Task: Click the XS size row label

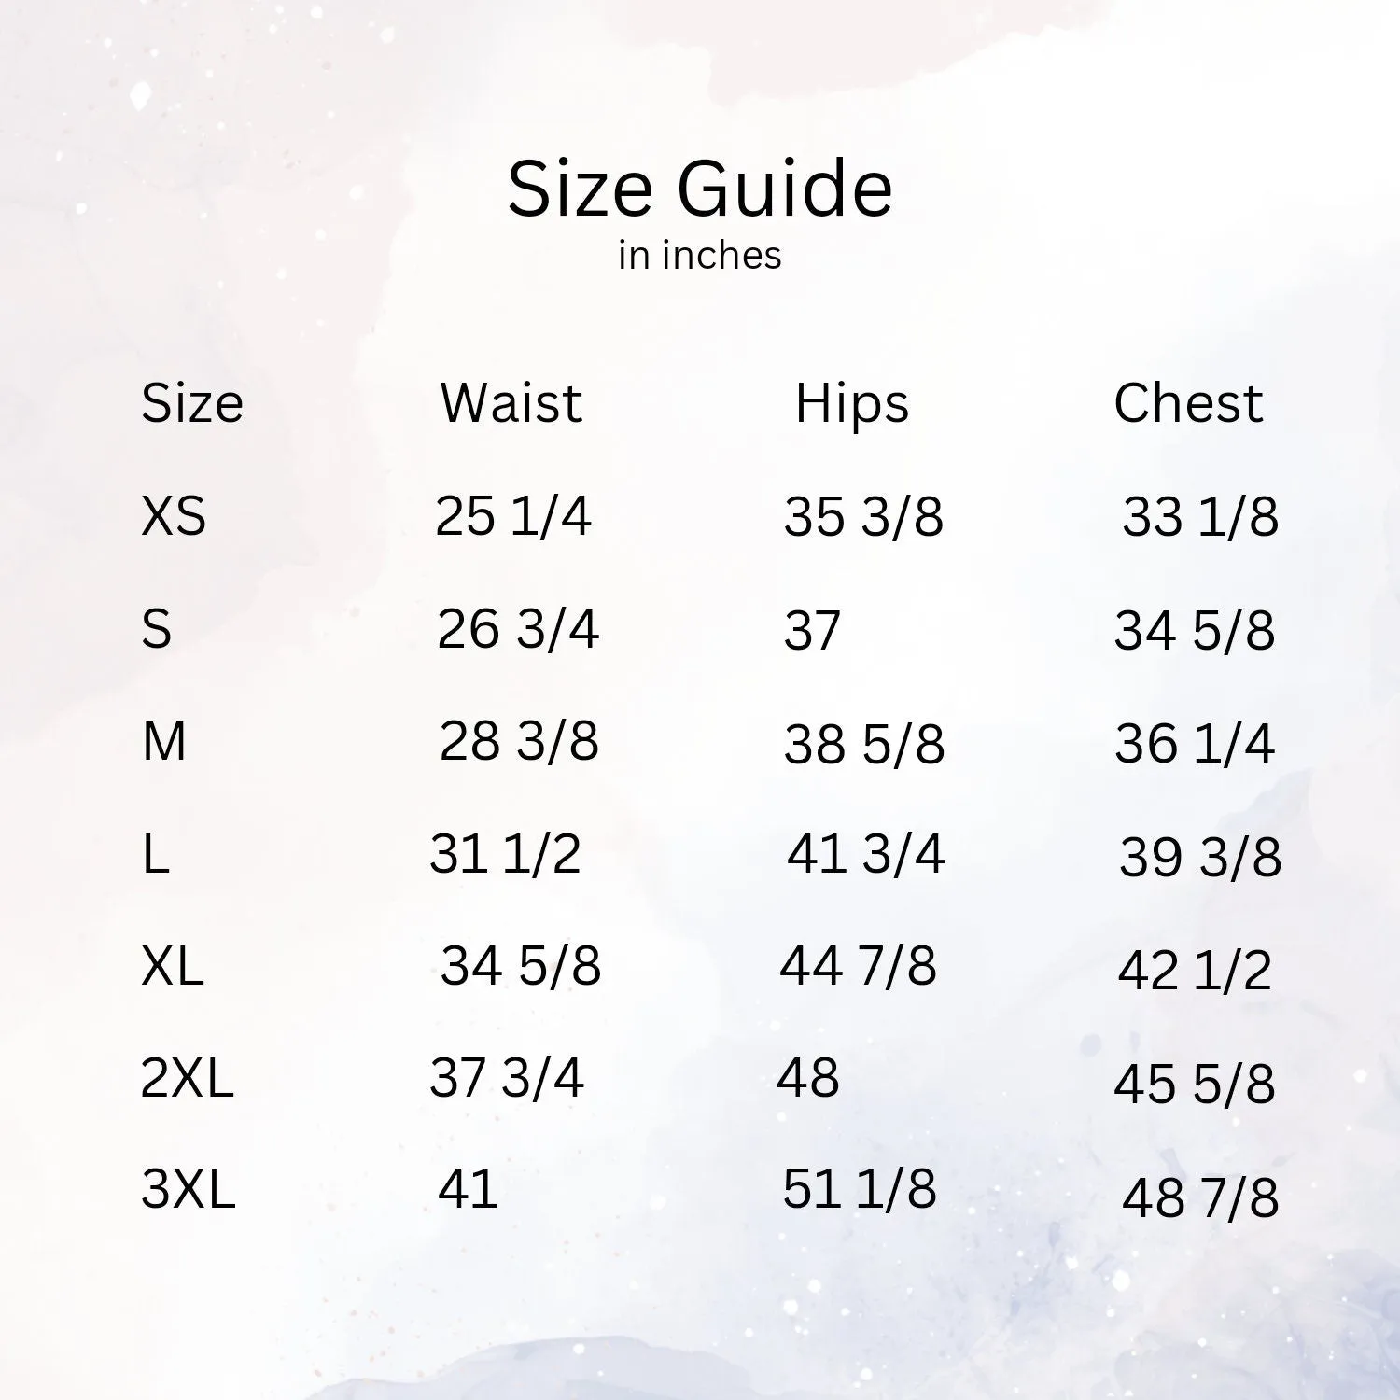Action: point(174,515)
